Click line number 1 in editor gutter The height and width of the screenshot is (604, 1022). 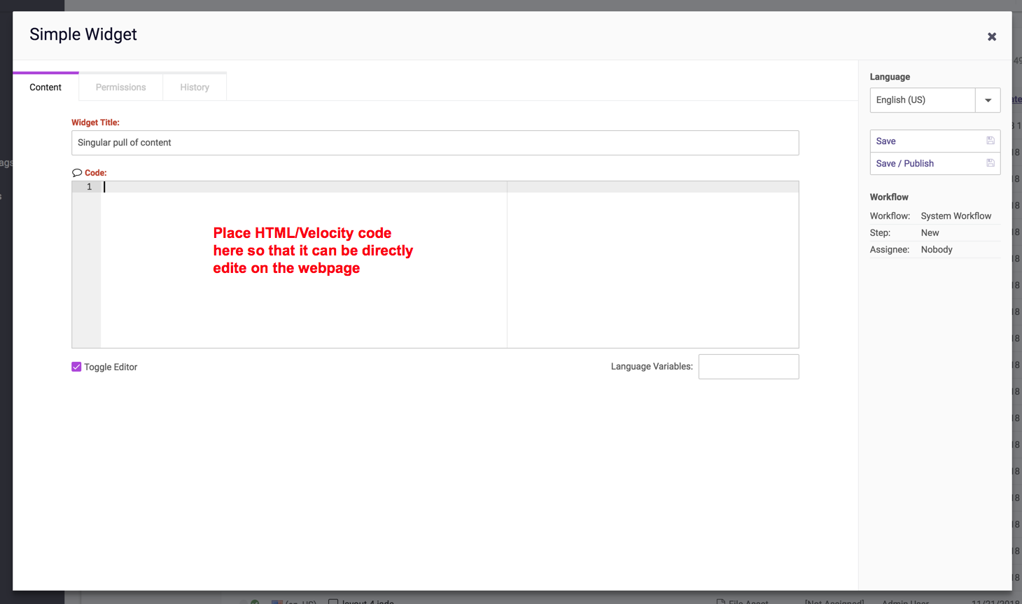coord(89,187)
